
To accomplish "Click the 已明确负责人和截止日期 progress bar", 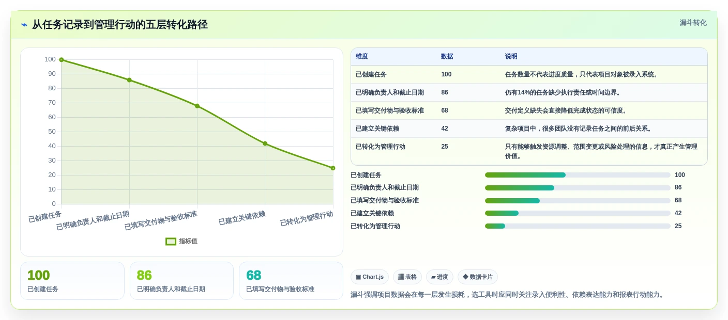I will point(578,188).
